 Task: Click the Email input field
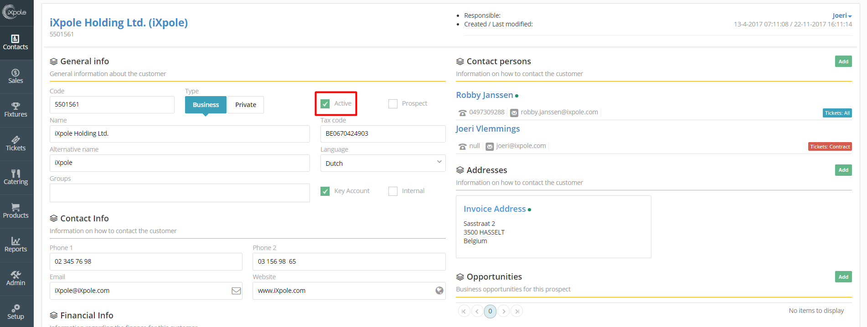(x=146, y=291)
